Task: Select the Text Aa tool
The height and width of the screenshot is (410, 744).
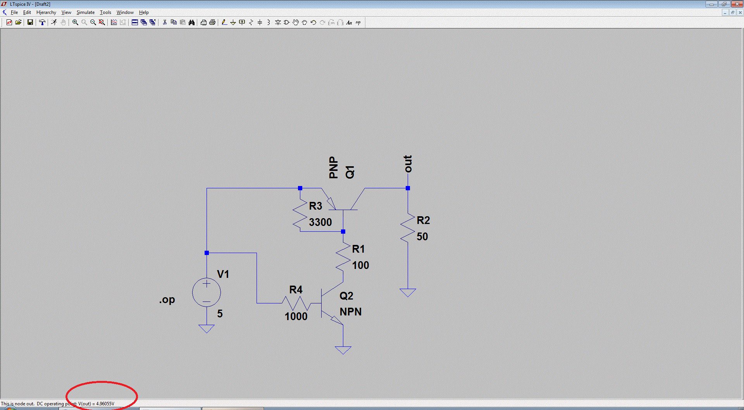Action: point(349,22)
